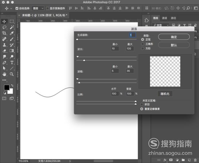Click the layer effects fx icon
Viewport: 199px width, 163px height.
165,160
